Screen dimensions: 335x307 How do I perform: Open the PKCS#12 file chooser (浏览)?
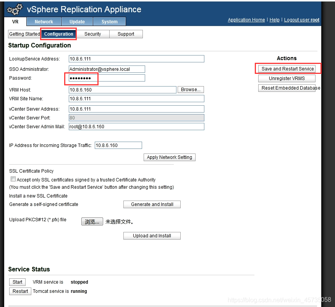pyautogui.click(x=92, y=222)
